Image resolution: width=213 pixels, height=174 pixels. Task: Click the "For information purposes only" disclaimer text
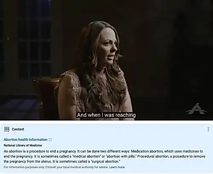[24, 167]
